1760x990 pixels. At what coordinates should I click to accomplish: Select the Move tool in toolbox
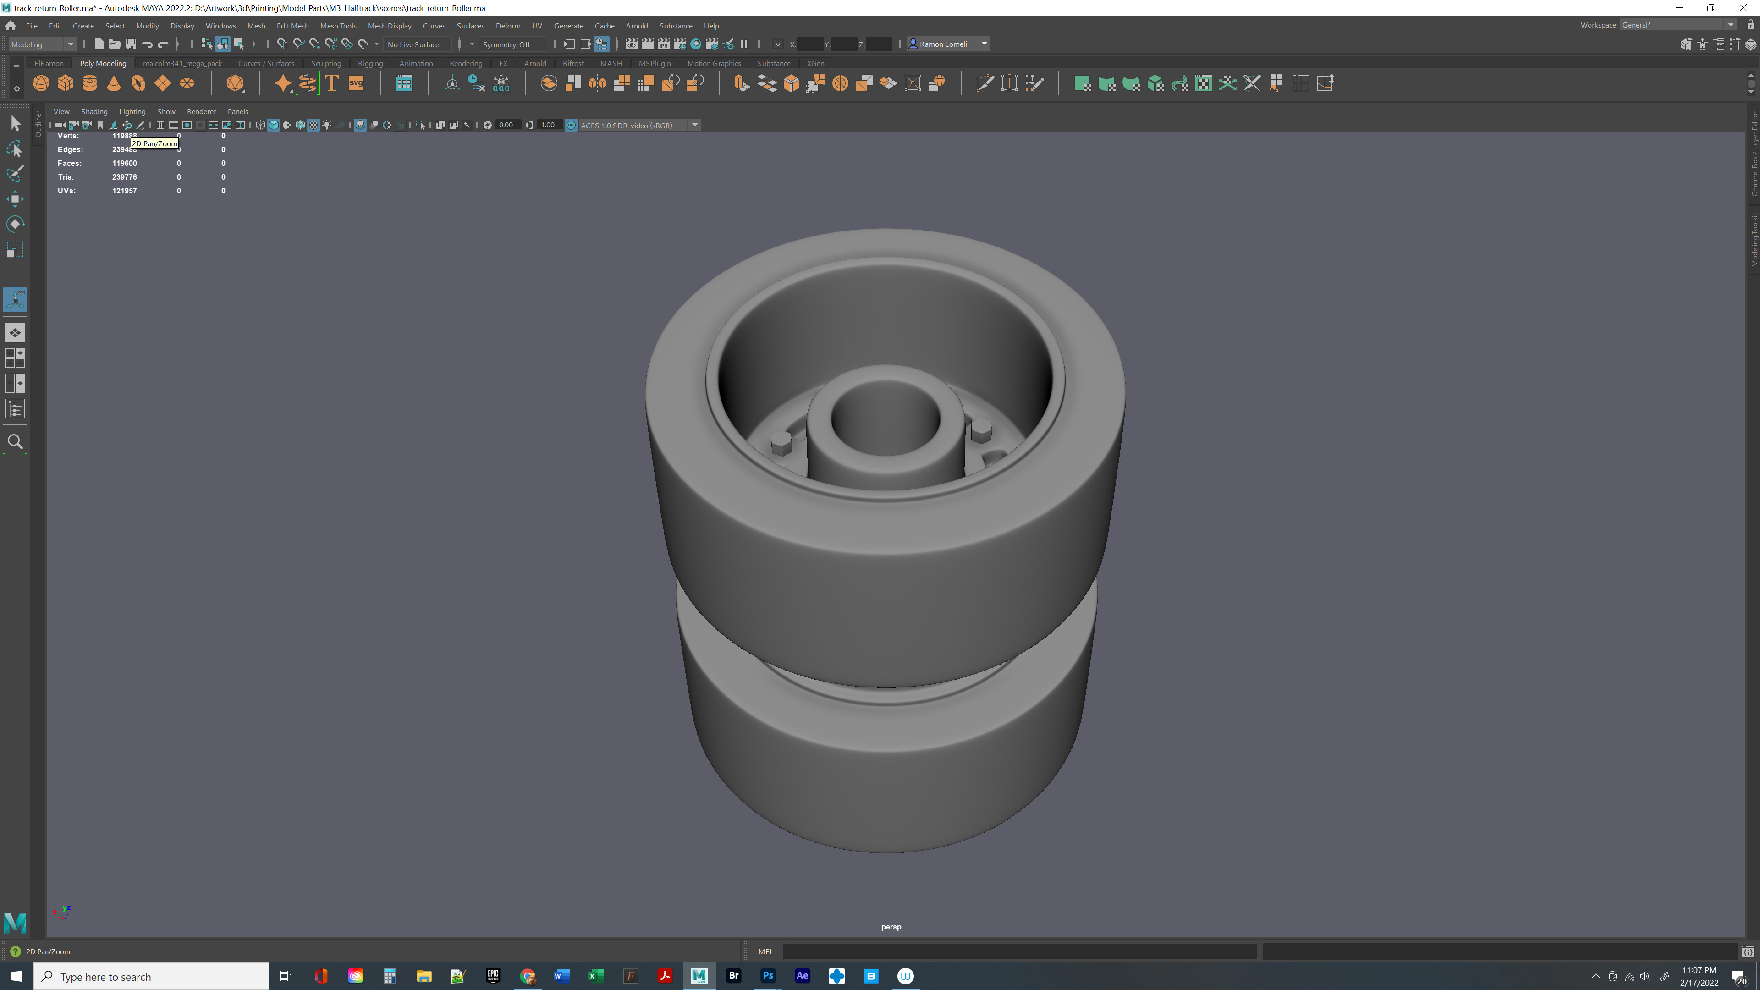click(15, 199)
